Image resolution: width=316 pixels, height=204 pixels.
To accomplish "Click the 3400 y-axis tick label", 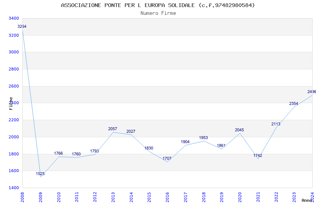I will point(14,18).
